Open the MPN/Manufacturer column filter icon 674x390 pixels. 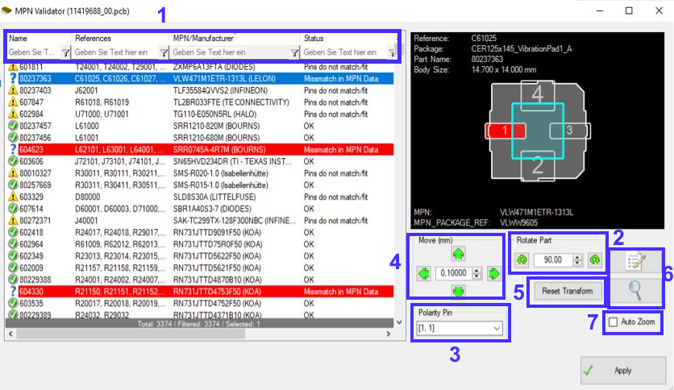[x=294, y=53]
